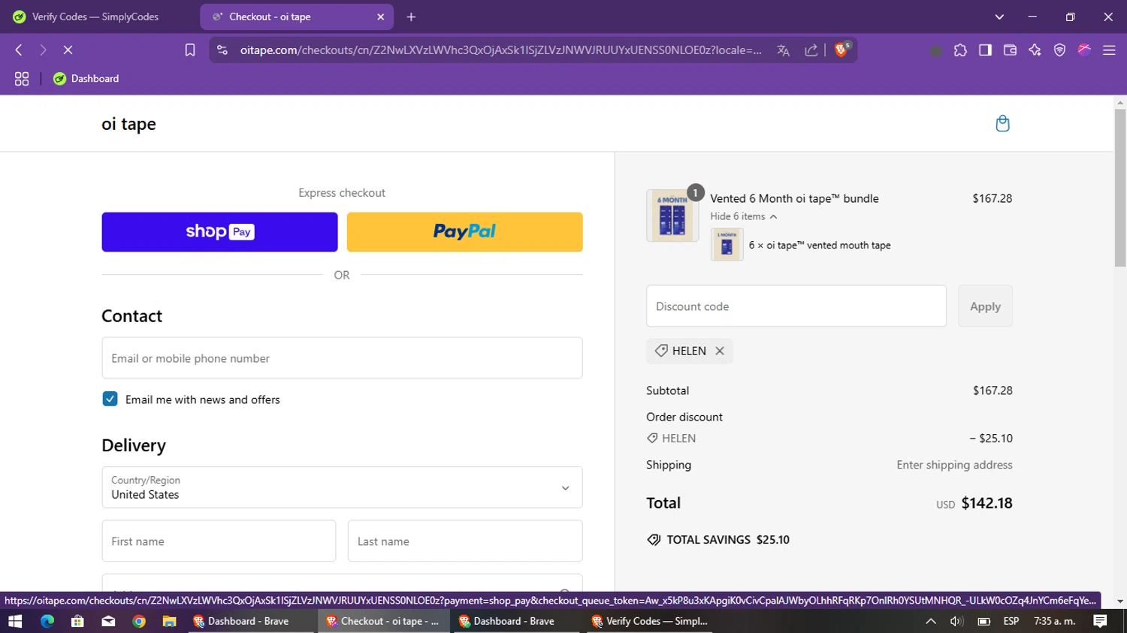
Task: Open File Explorer from the taskbar
Action: [x=169, y=621]
